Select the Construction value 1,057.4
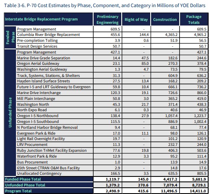Image resolution: width=209 pixels, height=194 pixels. tap(171, 116)
